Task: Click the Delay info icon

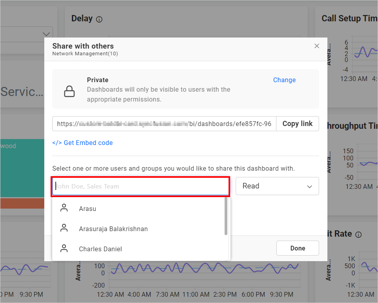Action: coord(99,19)
